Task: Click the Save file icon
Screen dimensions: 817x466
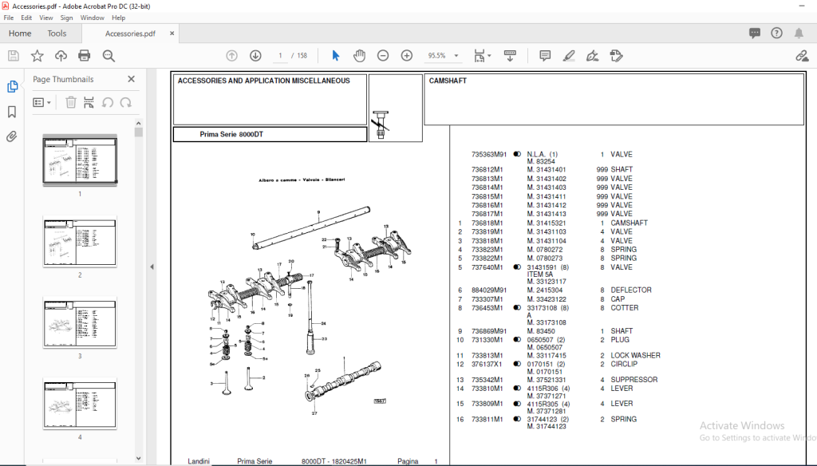Action: (x=14, y=56)
